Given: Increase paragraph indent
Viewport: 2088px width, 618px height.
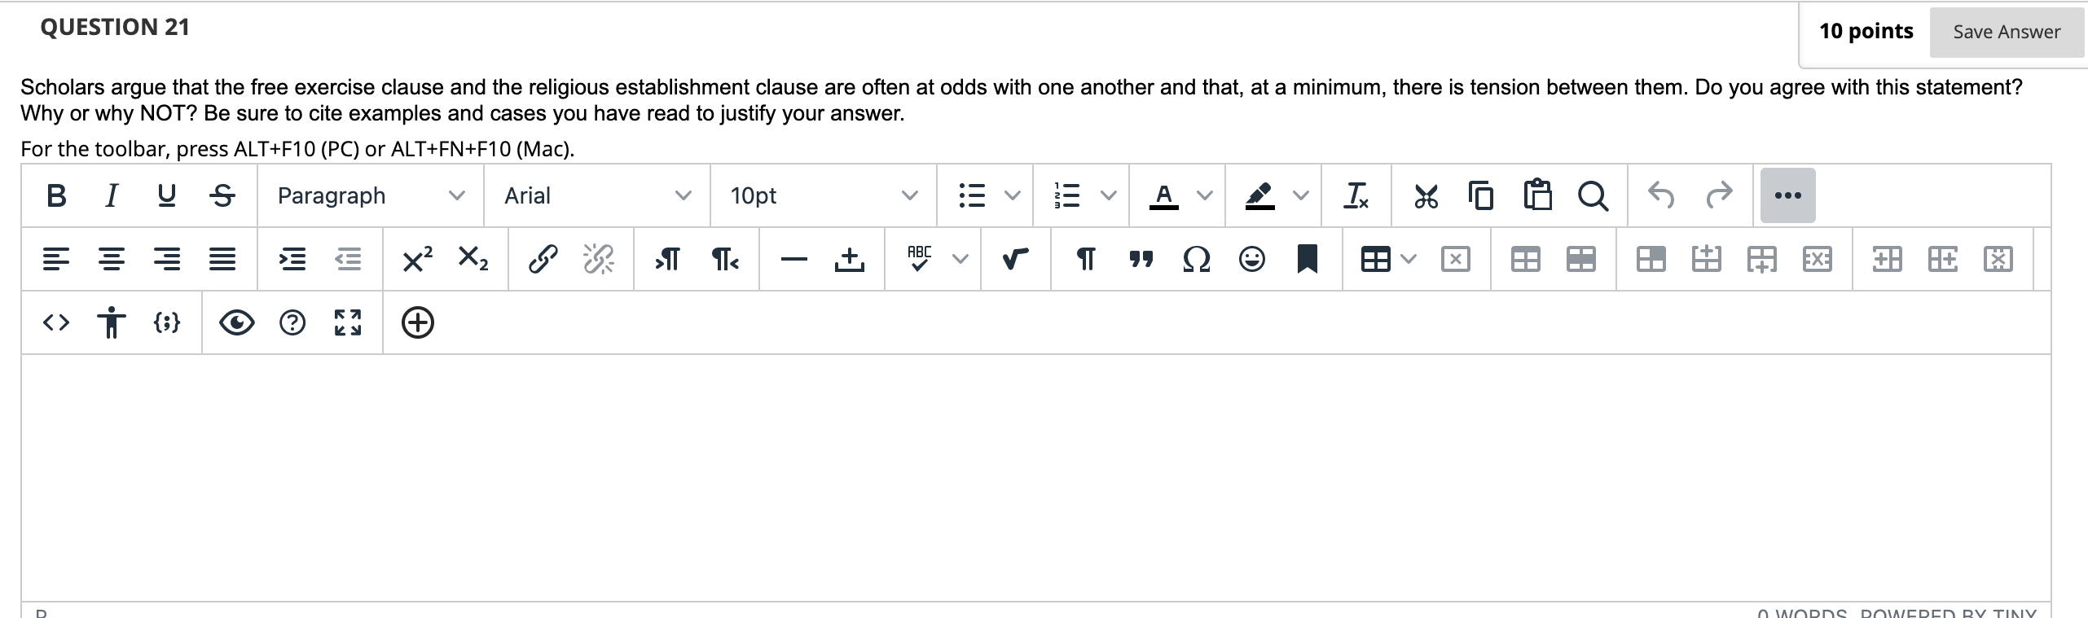Looking at the screenshot, I should [x=292, y=259].
